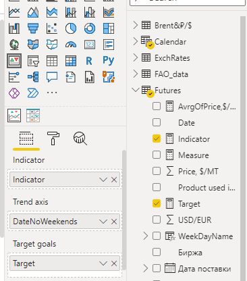Select the custom line chart visual below gallery
This screenshot has width=247, height=281.
point(14,116)
